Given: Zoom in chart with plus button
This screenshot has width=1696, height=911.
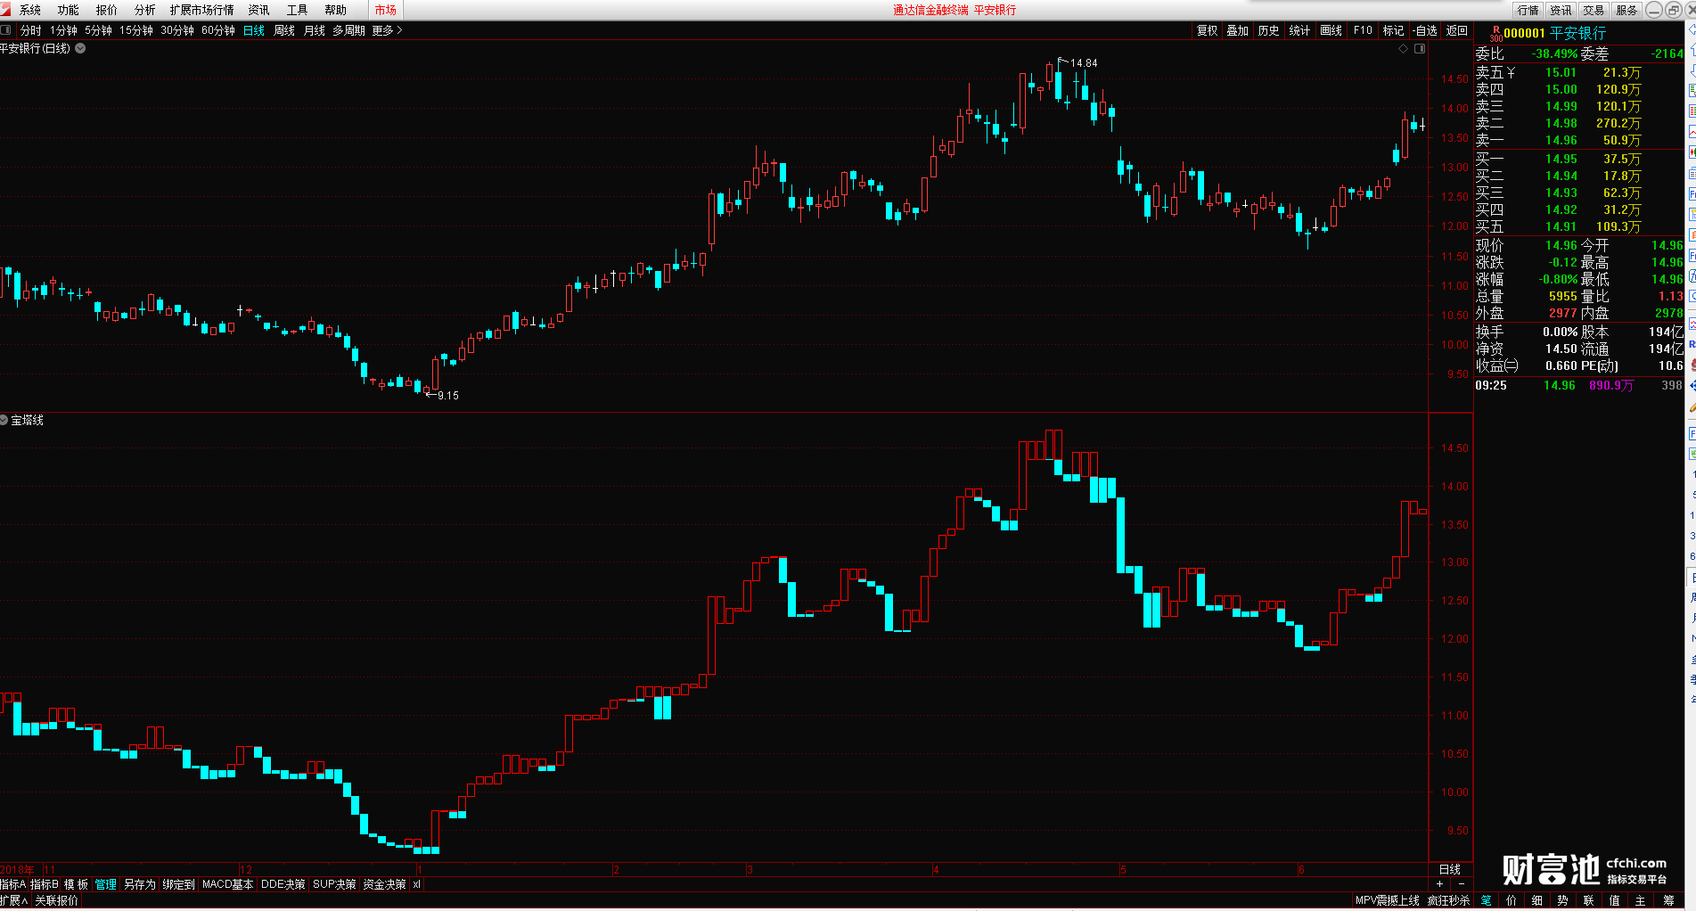Looking at the screenshot, I should point(1439,883).
